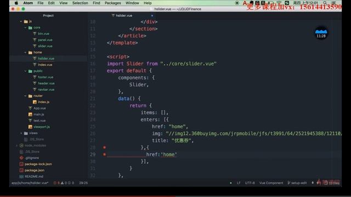
Task: Open test.vue in the tree
Action: click(x=39, y=120)
